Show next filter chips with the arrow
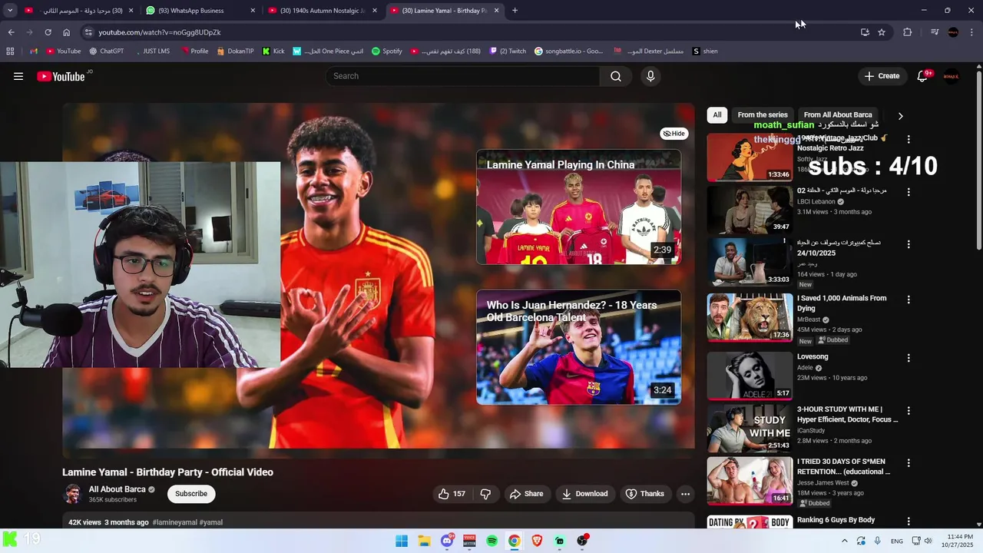Image resolution: width=983 pixels, height=553 pixels. (900, 116)
